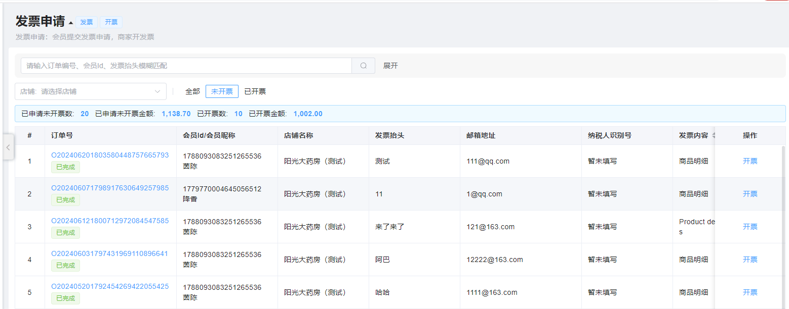Click the email 111@qq.com

(x=488, y=161)
